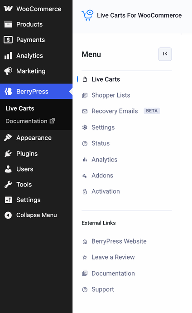Click the Live Carts cart-with-eye logo
The height and width of the screenshot is (313, 192).
[87, 15]
